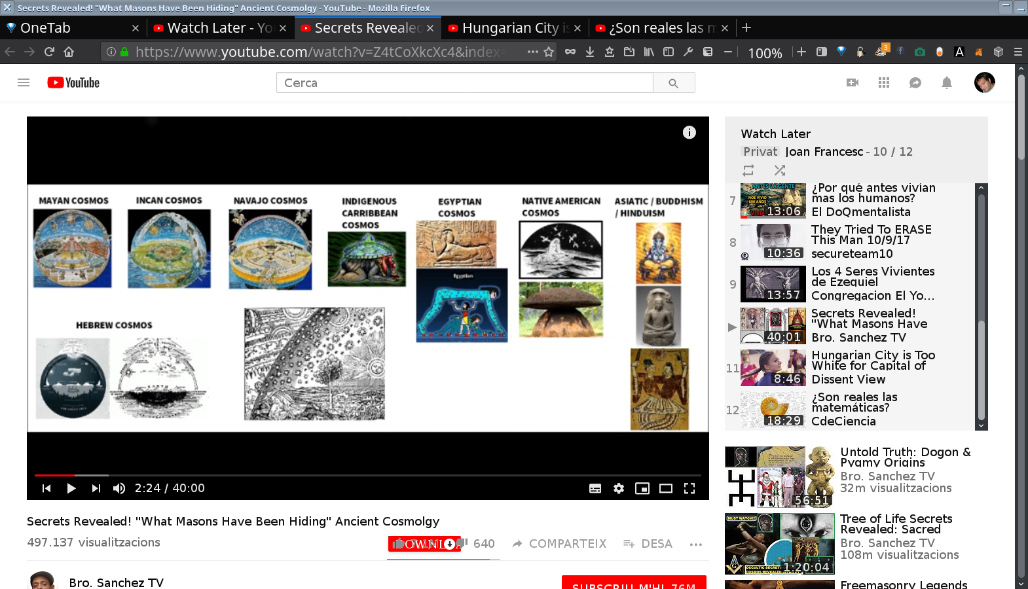The height and width of the screenshot is (589, 1028).
Task: Switch to ¿Son reales las browser tab
Action: tap(661, 28)
